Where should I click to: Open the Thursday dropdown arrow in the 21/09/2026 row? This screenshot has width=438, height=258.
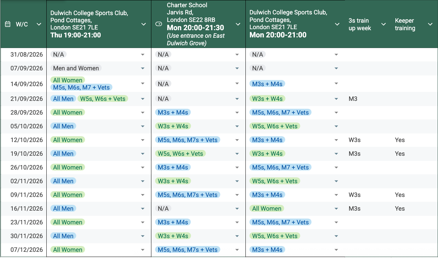pos(142,99)
